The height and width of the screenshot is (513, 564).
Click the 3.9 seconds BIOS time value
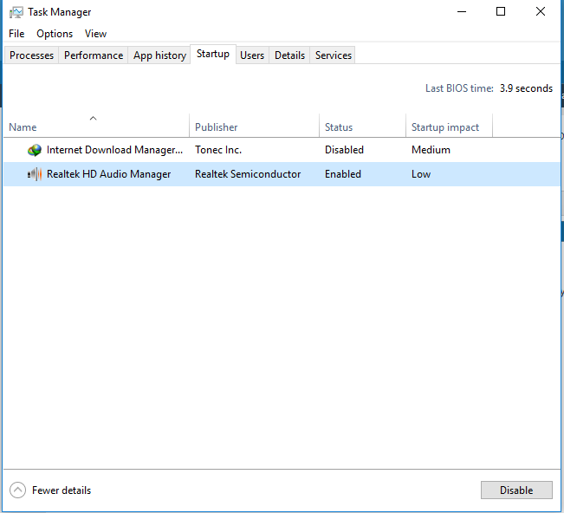[526, 88]
